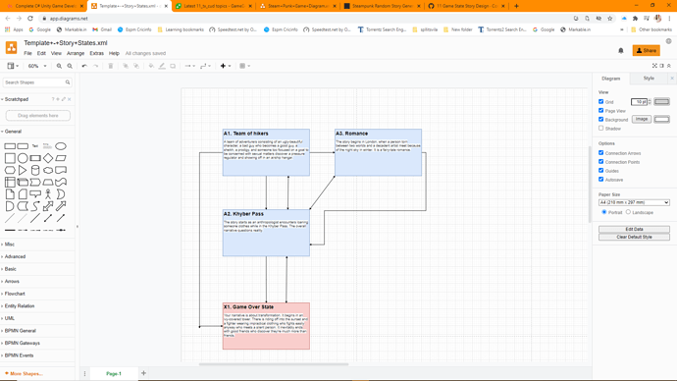Open the insert plus dropdown
Screen dimensions: 677x381
226,66
